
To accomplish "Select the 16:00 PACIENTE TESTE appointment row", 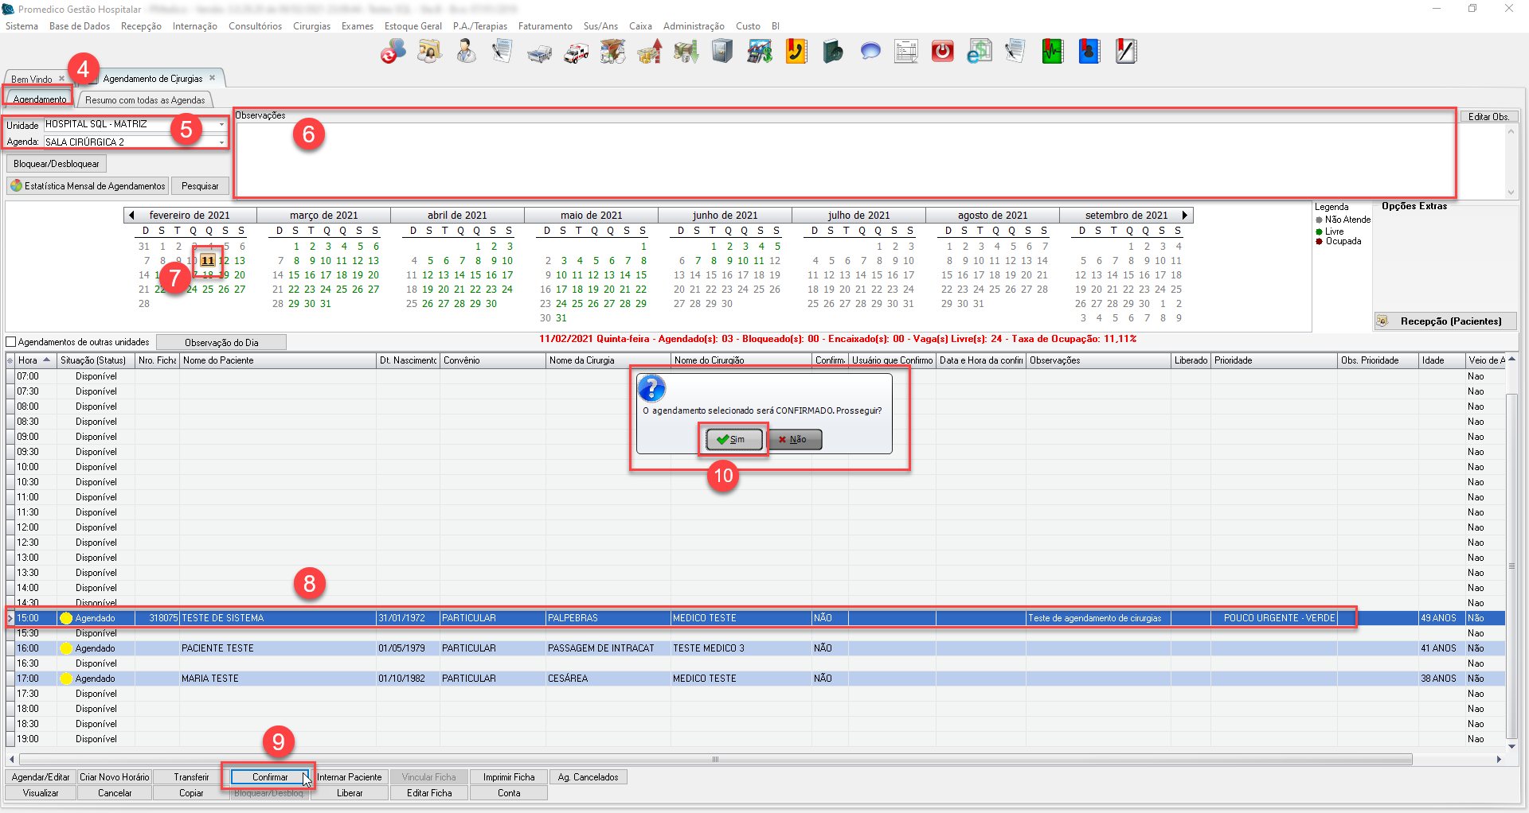I will (217, 648).
